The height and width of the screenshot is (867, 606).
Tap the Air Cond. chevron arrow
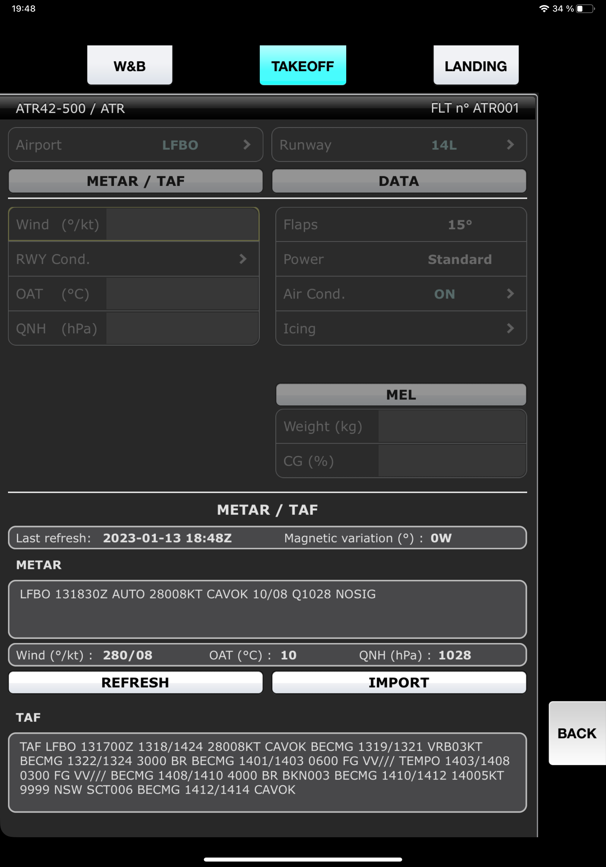510,294
